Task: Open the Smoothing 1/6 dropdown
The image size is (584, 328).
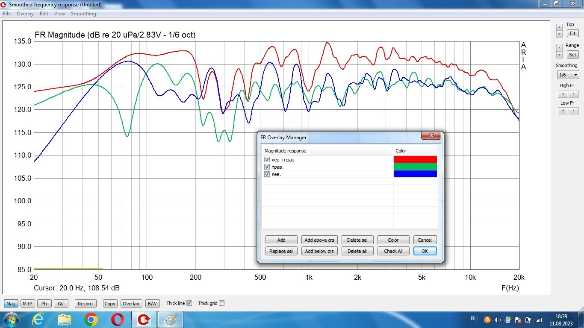Action: tap(568, 75)
